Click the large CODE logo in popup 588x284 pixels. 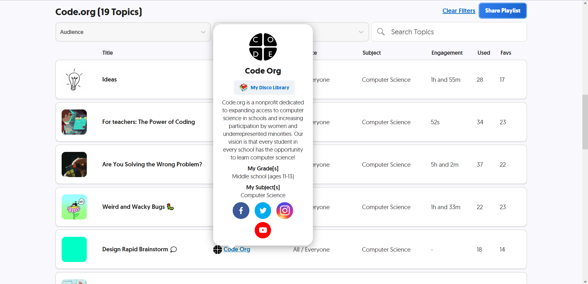(x=263, y=47)
